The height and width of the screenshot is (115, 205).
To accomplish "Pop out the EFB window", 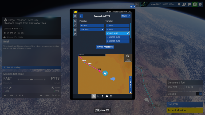I will coord(131,6).
